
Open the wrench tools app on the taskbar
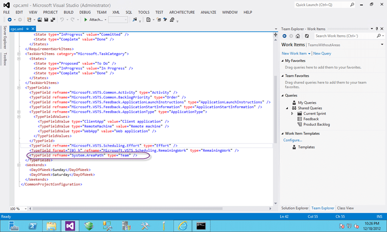click(x=145, y=226)
